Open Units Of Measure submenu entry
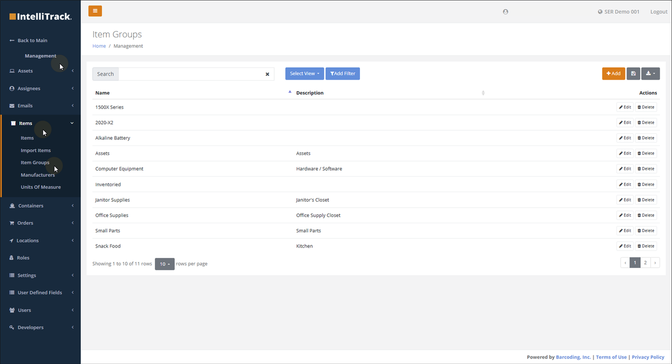The image size is (672, 364). click(x=41, y=187)
